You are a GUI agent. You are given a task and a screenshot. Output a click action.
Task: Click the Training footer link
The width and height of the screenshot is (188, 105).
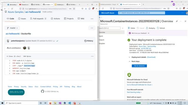[67, 87]
